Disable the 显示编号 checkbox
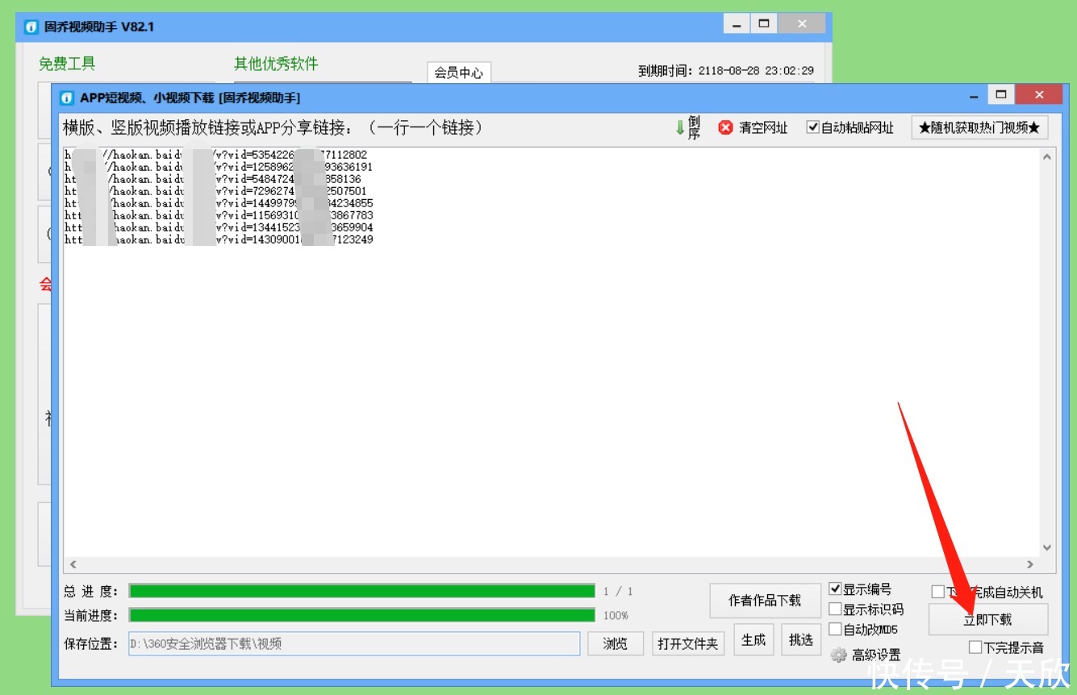The height and width of the screenshot is (695, 1077). [837, 589]
